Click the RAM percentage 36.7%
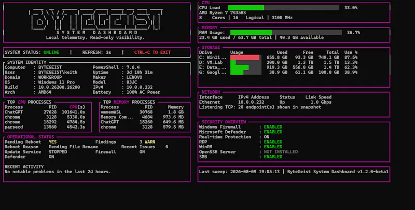Screen dimensions: 415x210 pyautogui.click(x=354, y=33)
